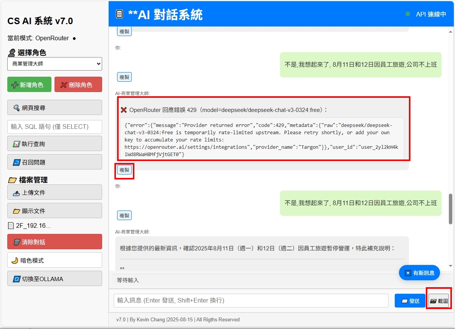Click the upload icon on 上傳文件

pos(17,193)
